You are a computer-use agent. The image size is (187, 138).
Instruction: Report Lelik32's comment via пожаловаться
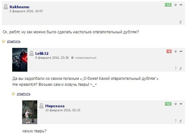86,58
